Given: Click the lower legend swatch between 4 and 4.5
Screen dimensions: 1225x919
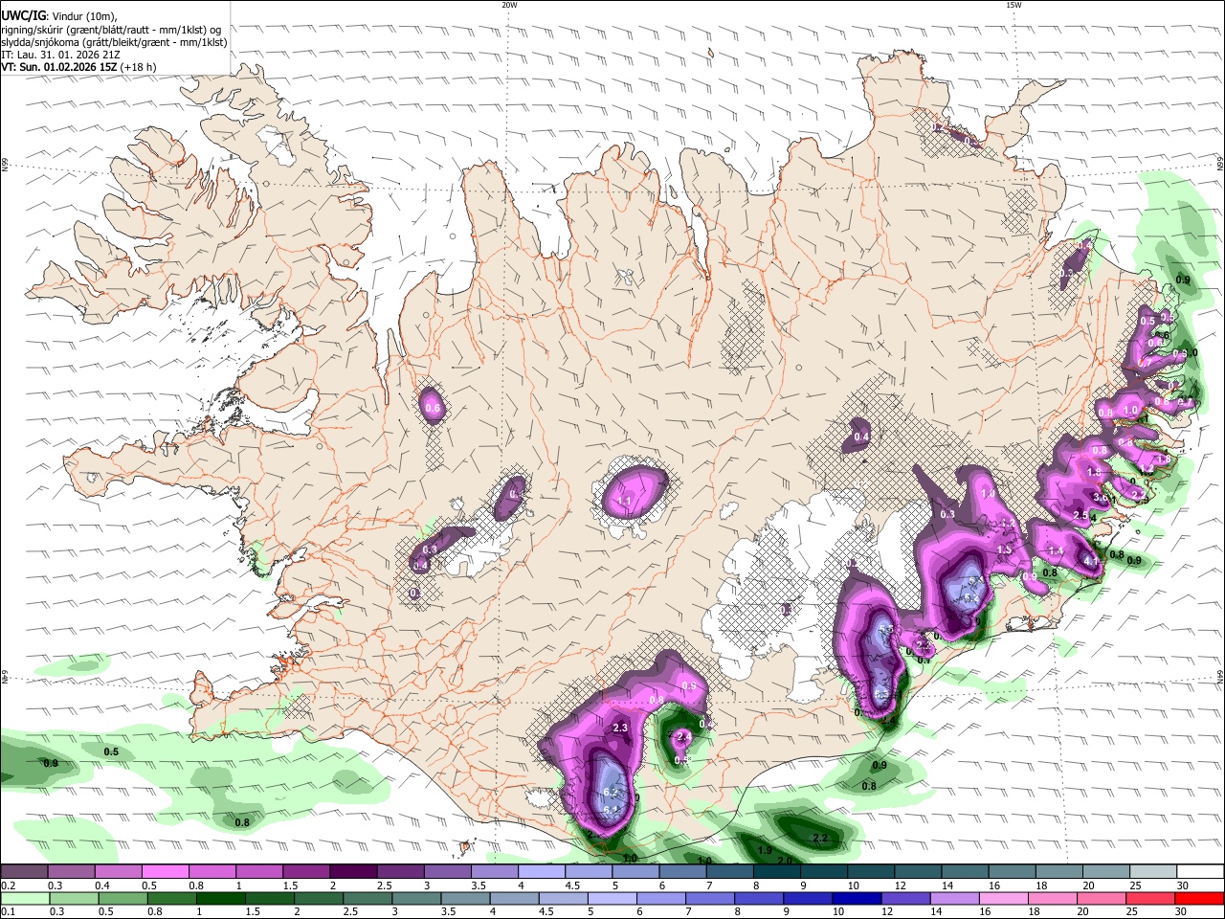Looking at the screenshot, I should pyautogui.click(x=514, y=898).
